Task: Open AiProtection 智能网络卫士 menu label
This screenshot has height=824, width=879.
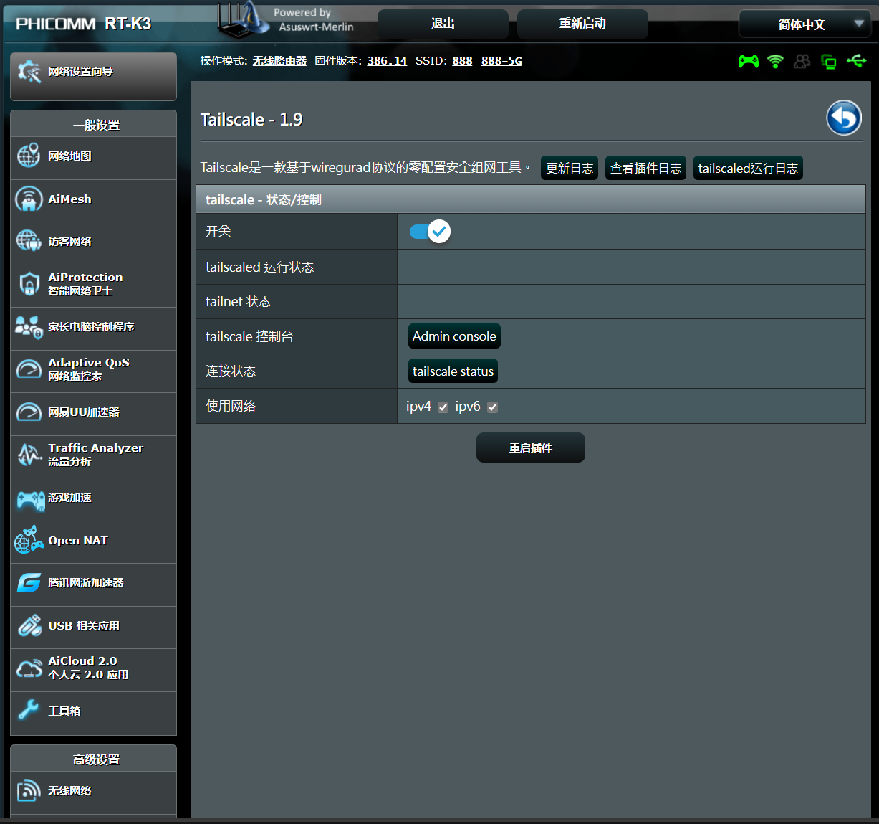Action: tap(85, 284)
